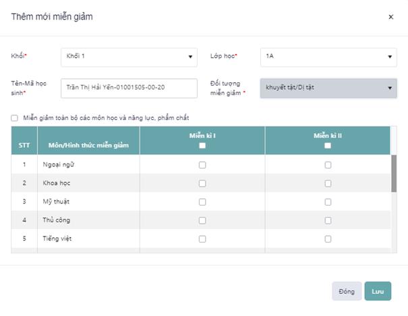Close the Thêm mới miễn giảm dialog
This screenshot has height=316, width=408.
390,18
